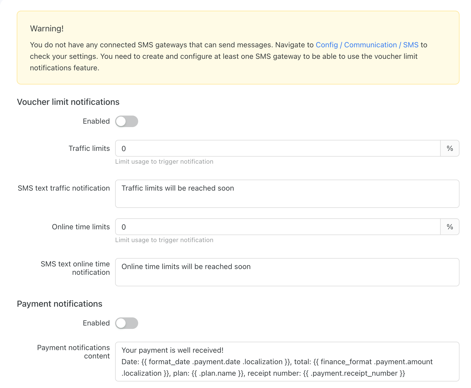Click the % suffix of Online time limits
Screen dimensions: 471x388
click(x=450, y=227)
